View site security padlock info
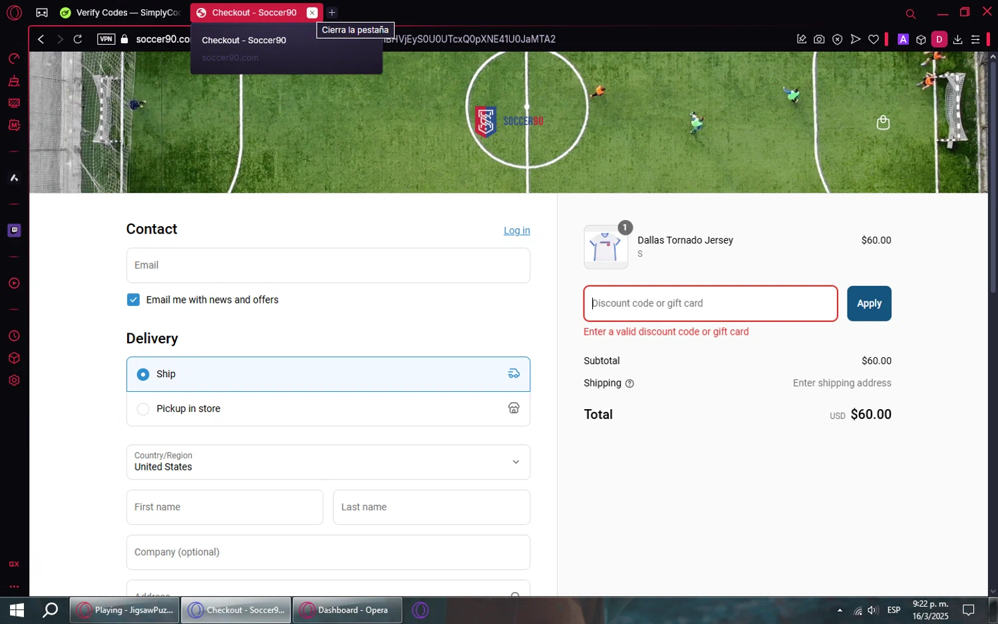The width and height of the screenshot is (998, 624). click(124, 39)
